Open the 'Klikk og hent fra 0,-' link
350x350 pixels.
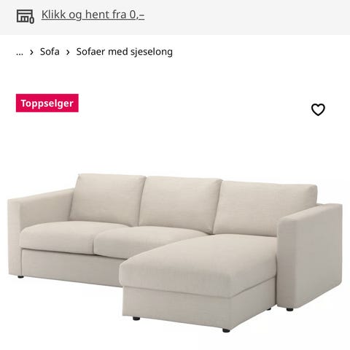[x=93, y=15]
